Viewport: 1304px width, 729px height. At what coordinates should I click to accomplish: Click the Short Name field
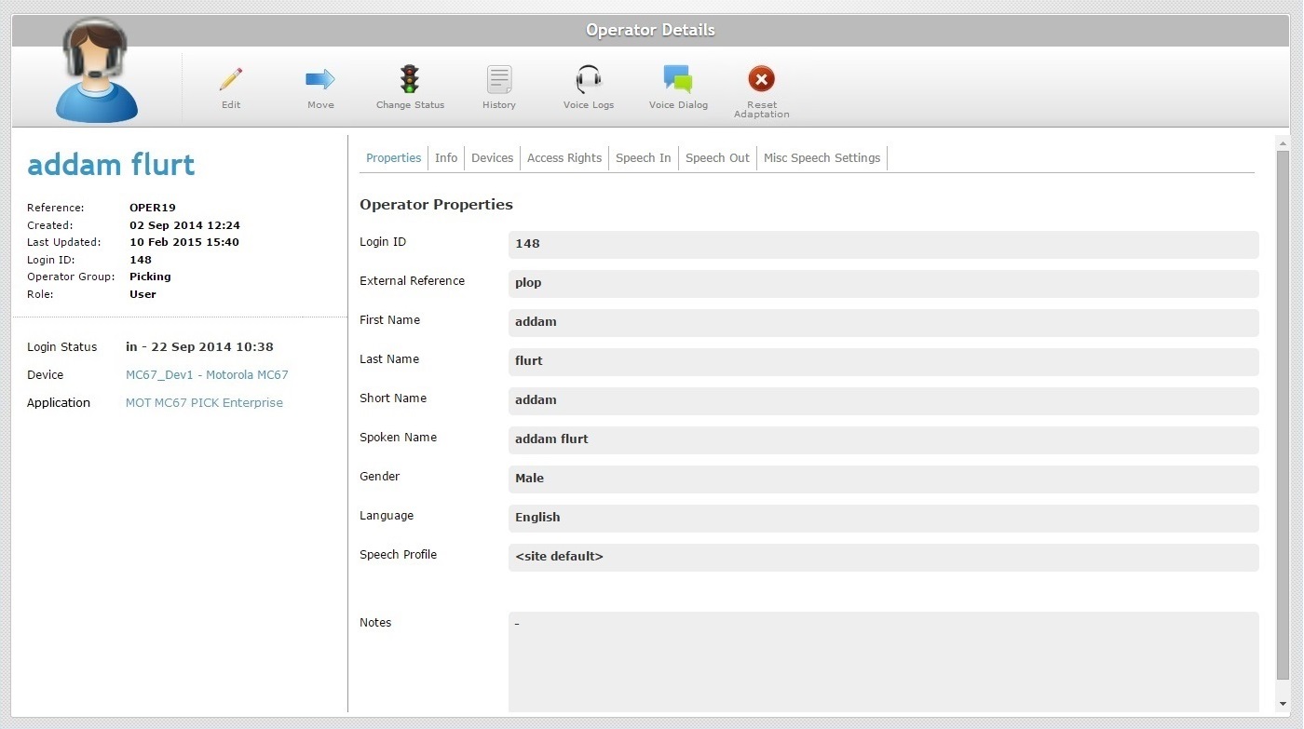click(883, 400)
